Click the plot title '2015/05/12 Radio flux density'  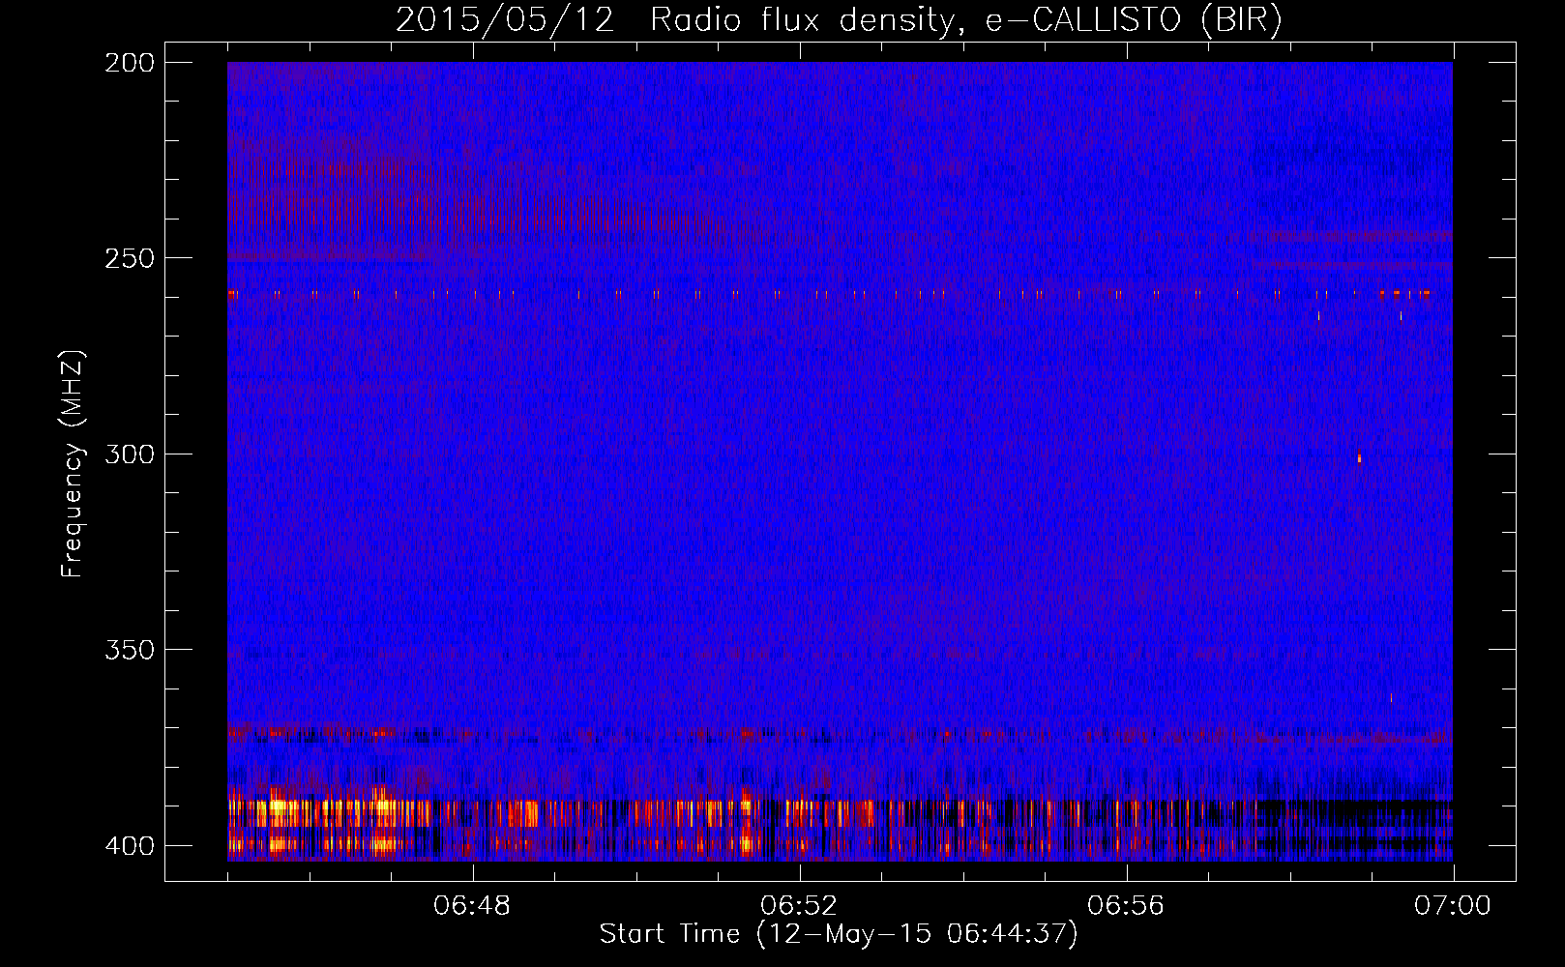(675, 20)
